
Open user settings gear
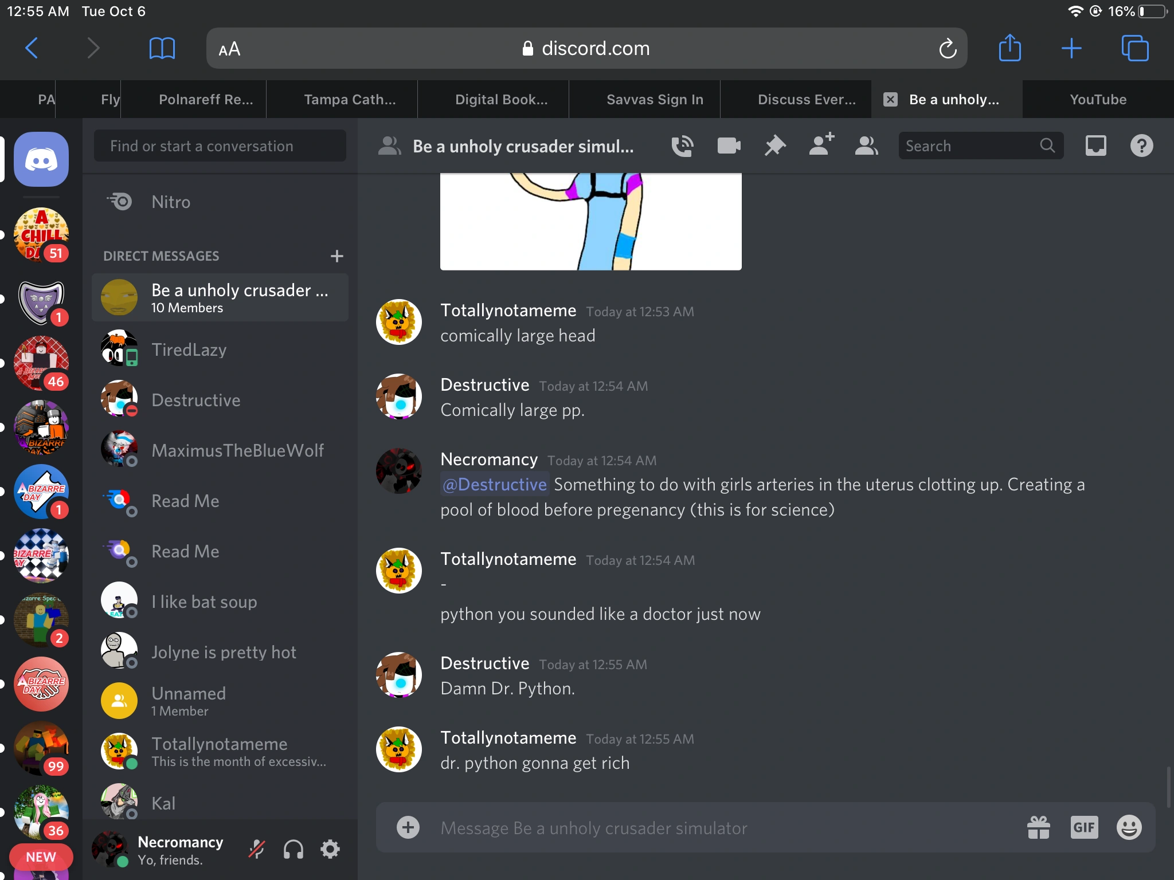click(330, 849)
